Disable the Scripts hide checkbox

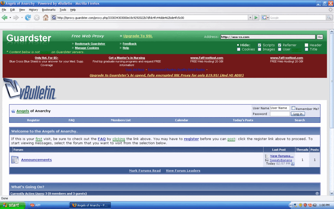click(x=260, y=45)
